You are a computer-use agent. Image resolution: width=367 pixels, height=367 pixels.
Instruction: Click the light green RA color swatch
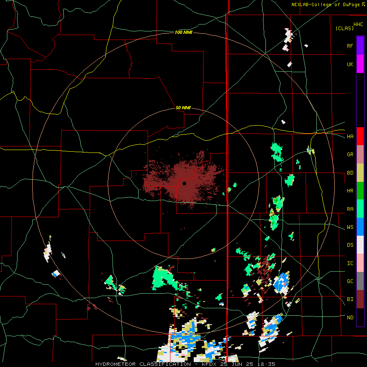(360, 209)
